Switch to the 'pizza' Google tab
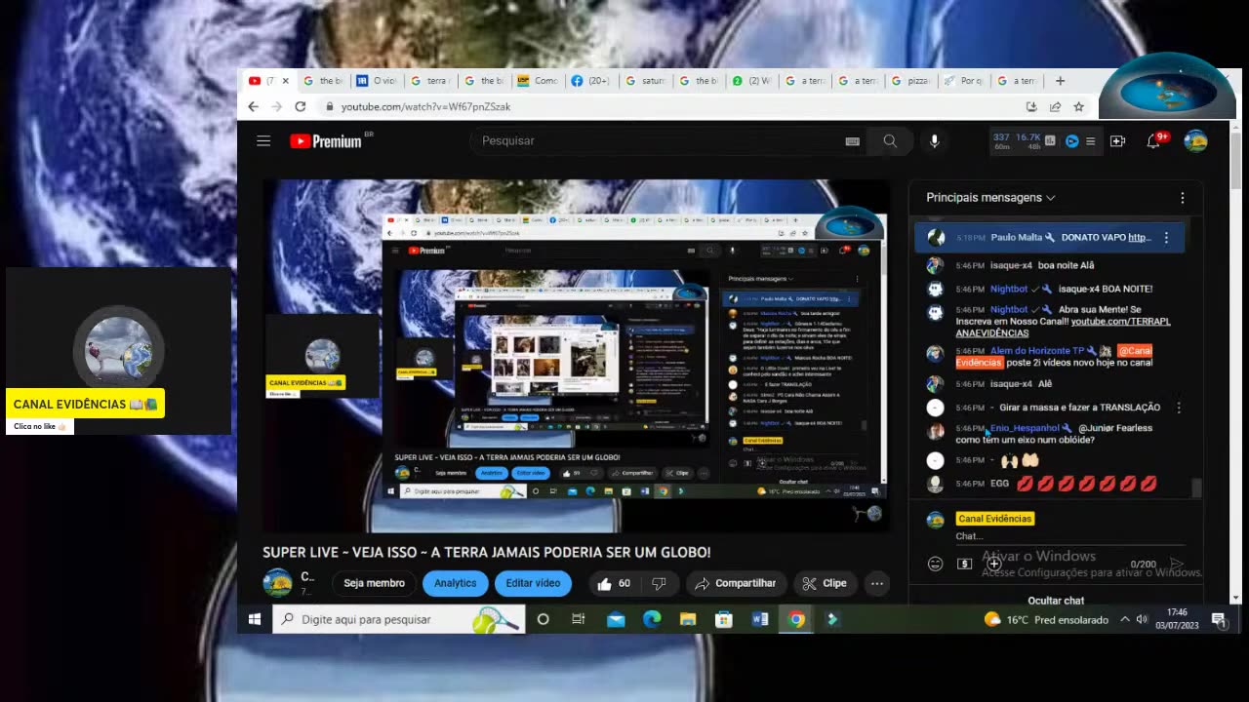The height and width of the screenshot is (702, 1249). [x=911, y=81]
